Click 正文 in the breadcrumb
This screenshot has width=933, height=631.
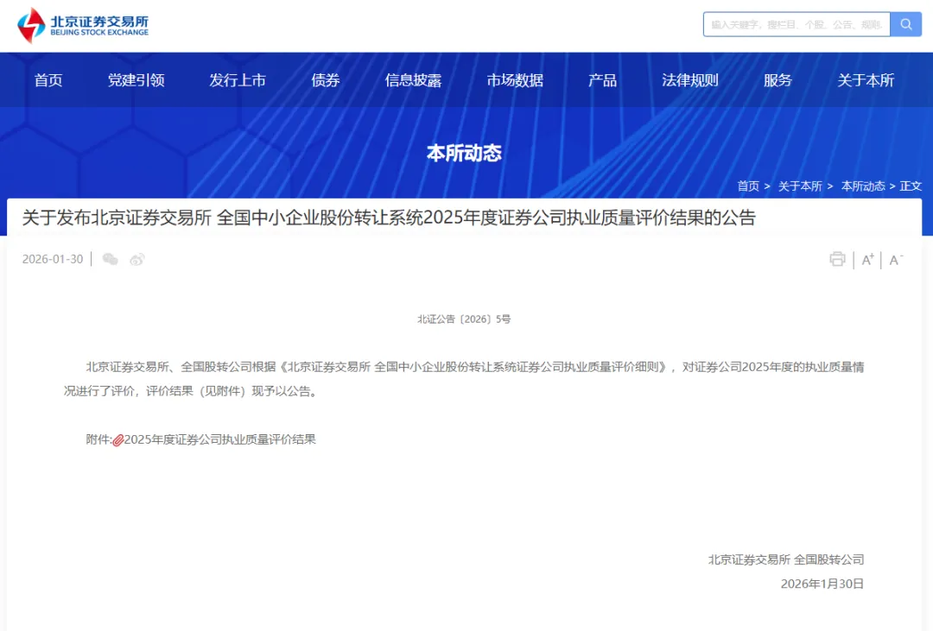911,186
